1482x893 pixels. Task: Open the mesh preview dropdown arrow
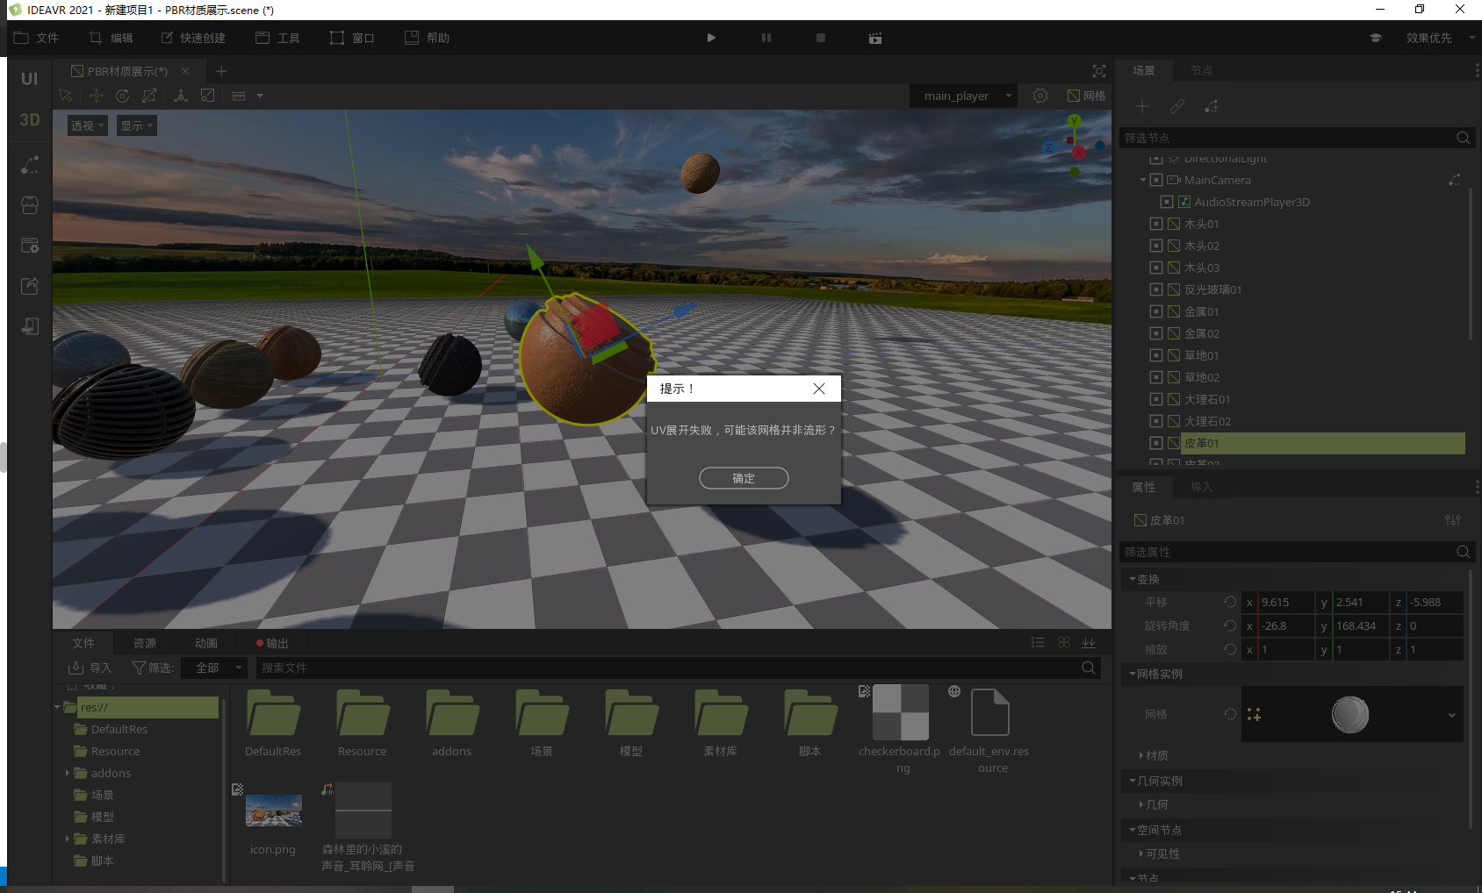(x=1452, y=715)
